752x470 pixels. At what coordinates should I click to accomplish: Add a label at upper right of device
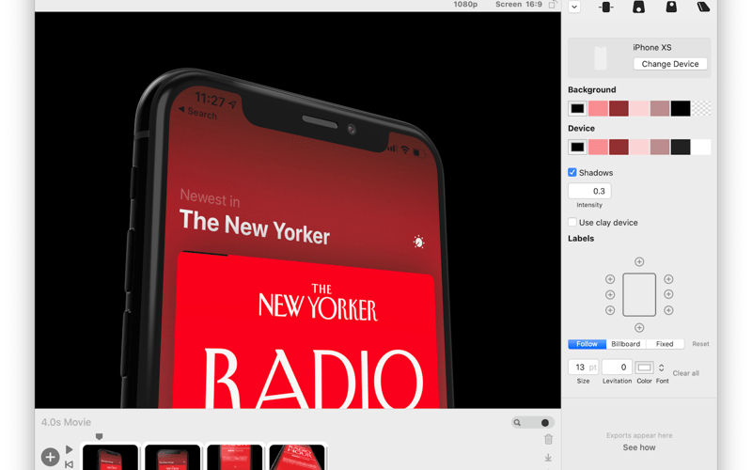pyautogui.click(x=668, y=279)
